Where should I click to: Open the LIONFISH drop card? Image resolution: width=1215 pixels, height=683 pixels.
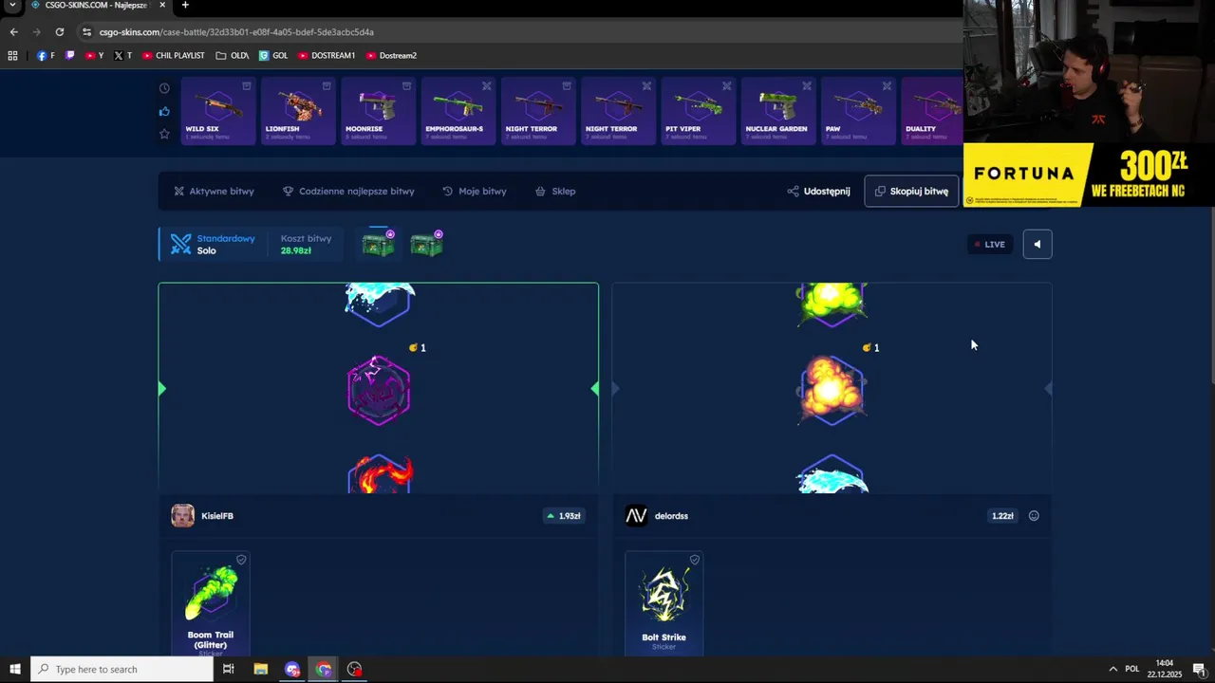(298, 111)
